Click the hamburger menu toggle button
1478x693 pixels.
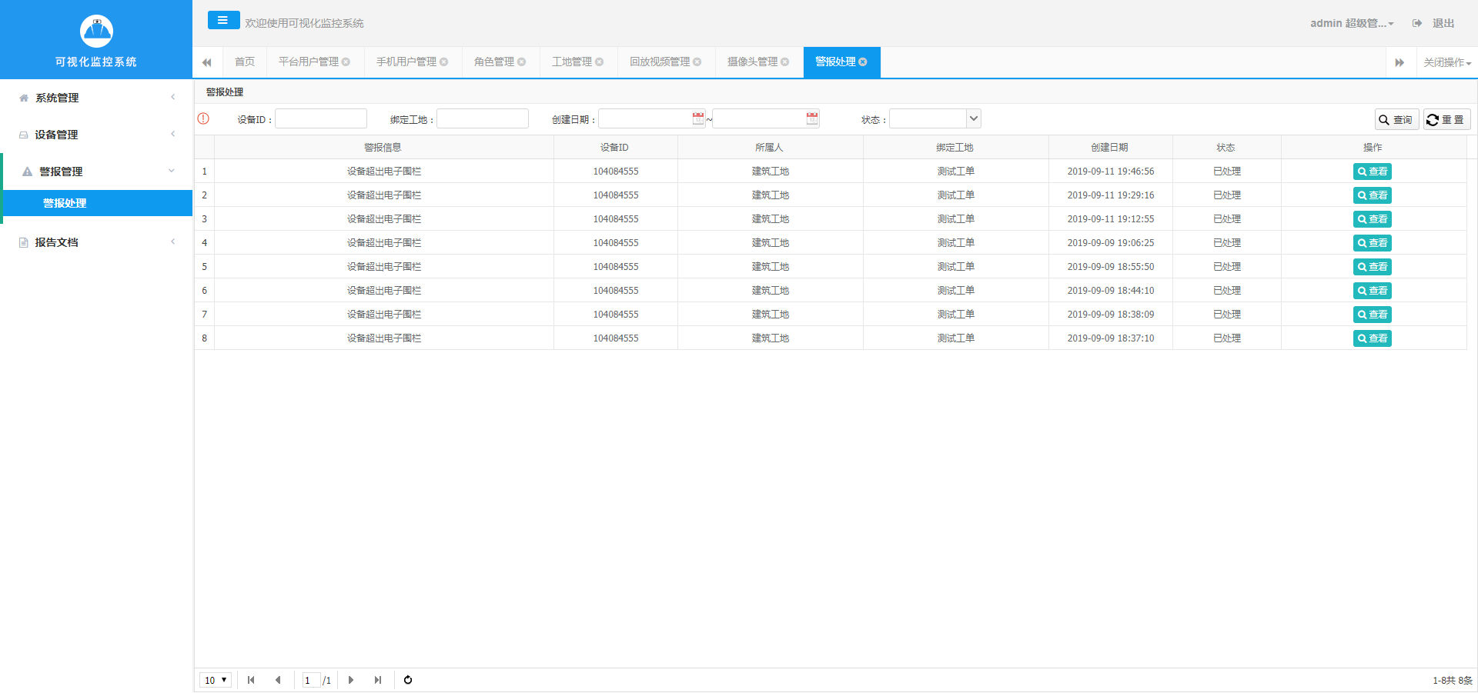[x=223, y=21]
